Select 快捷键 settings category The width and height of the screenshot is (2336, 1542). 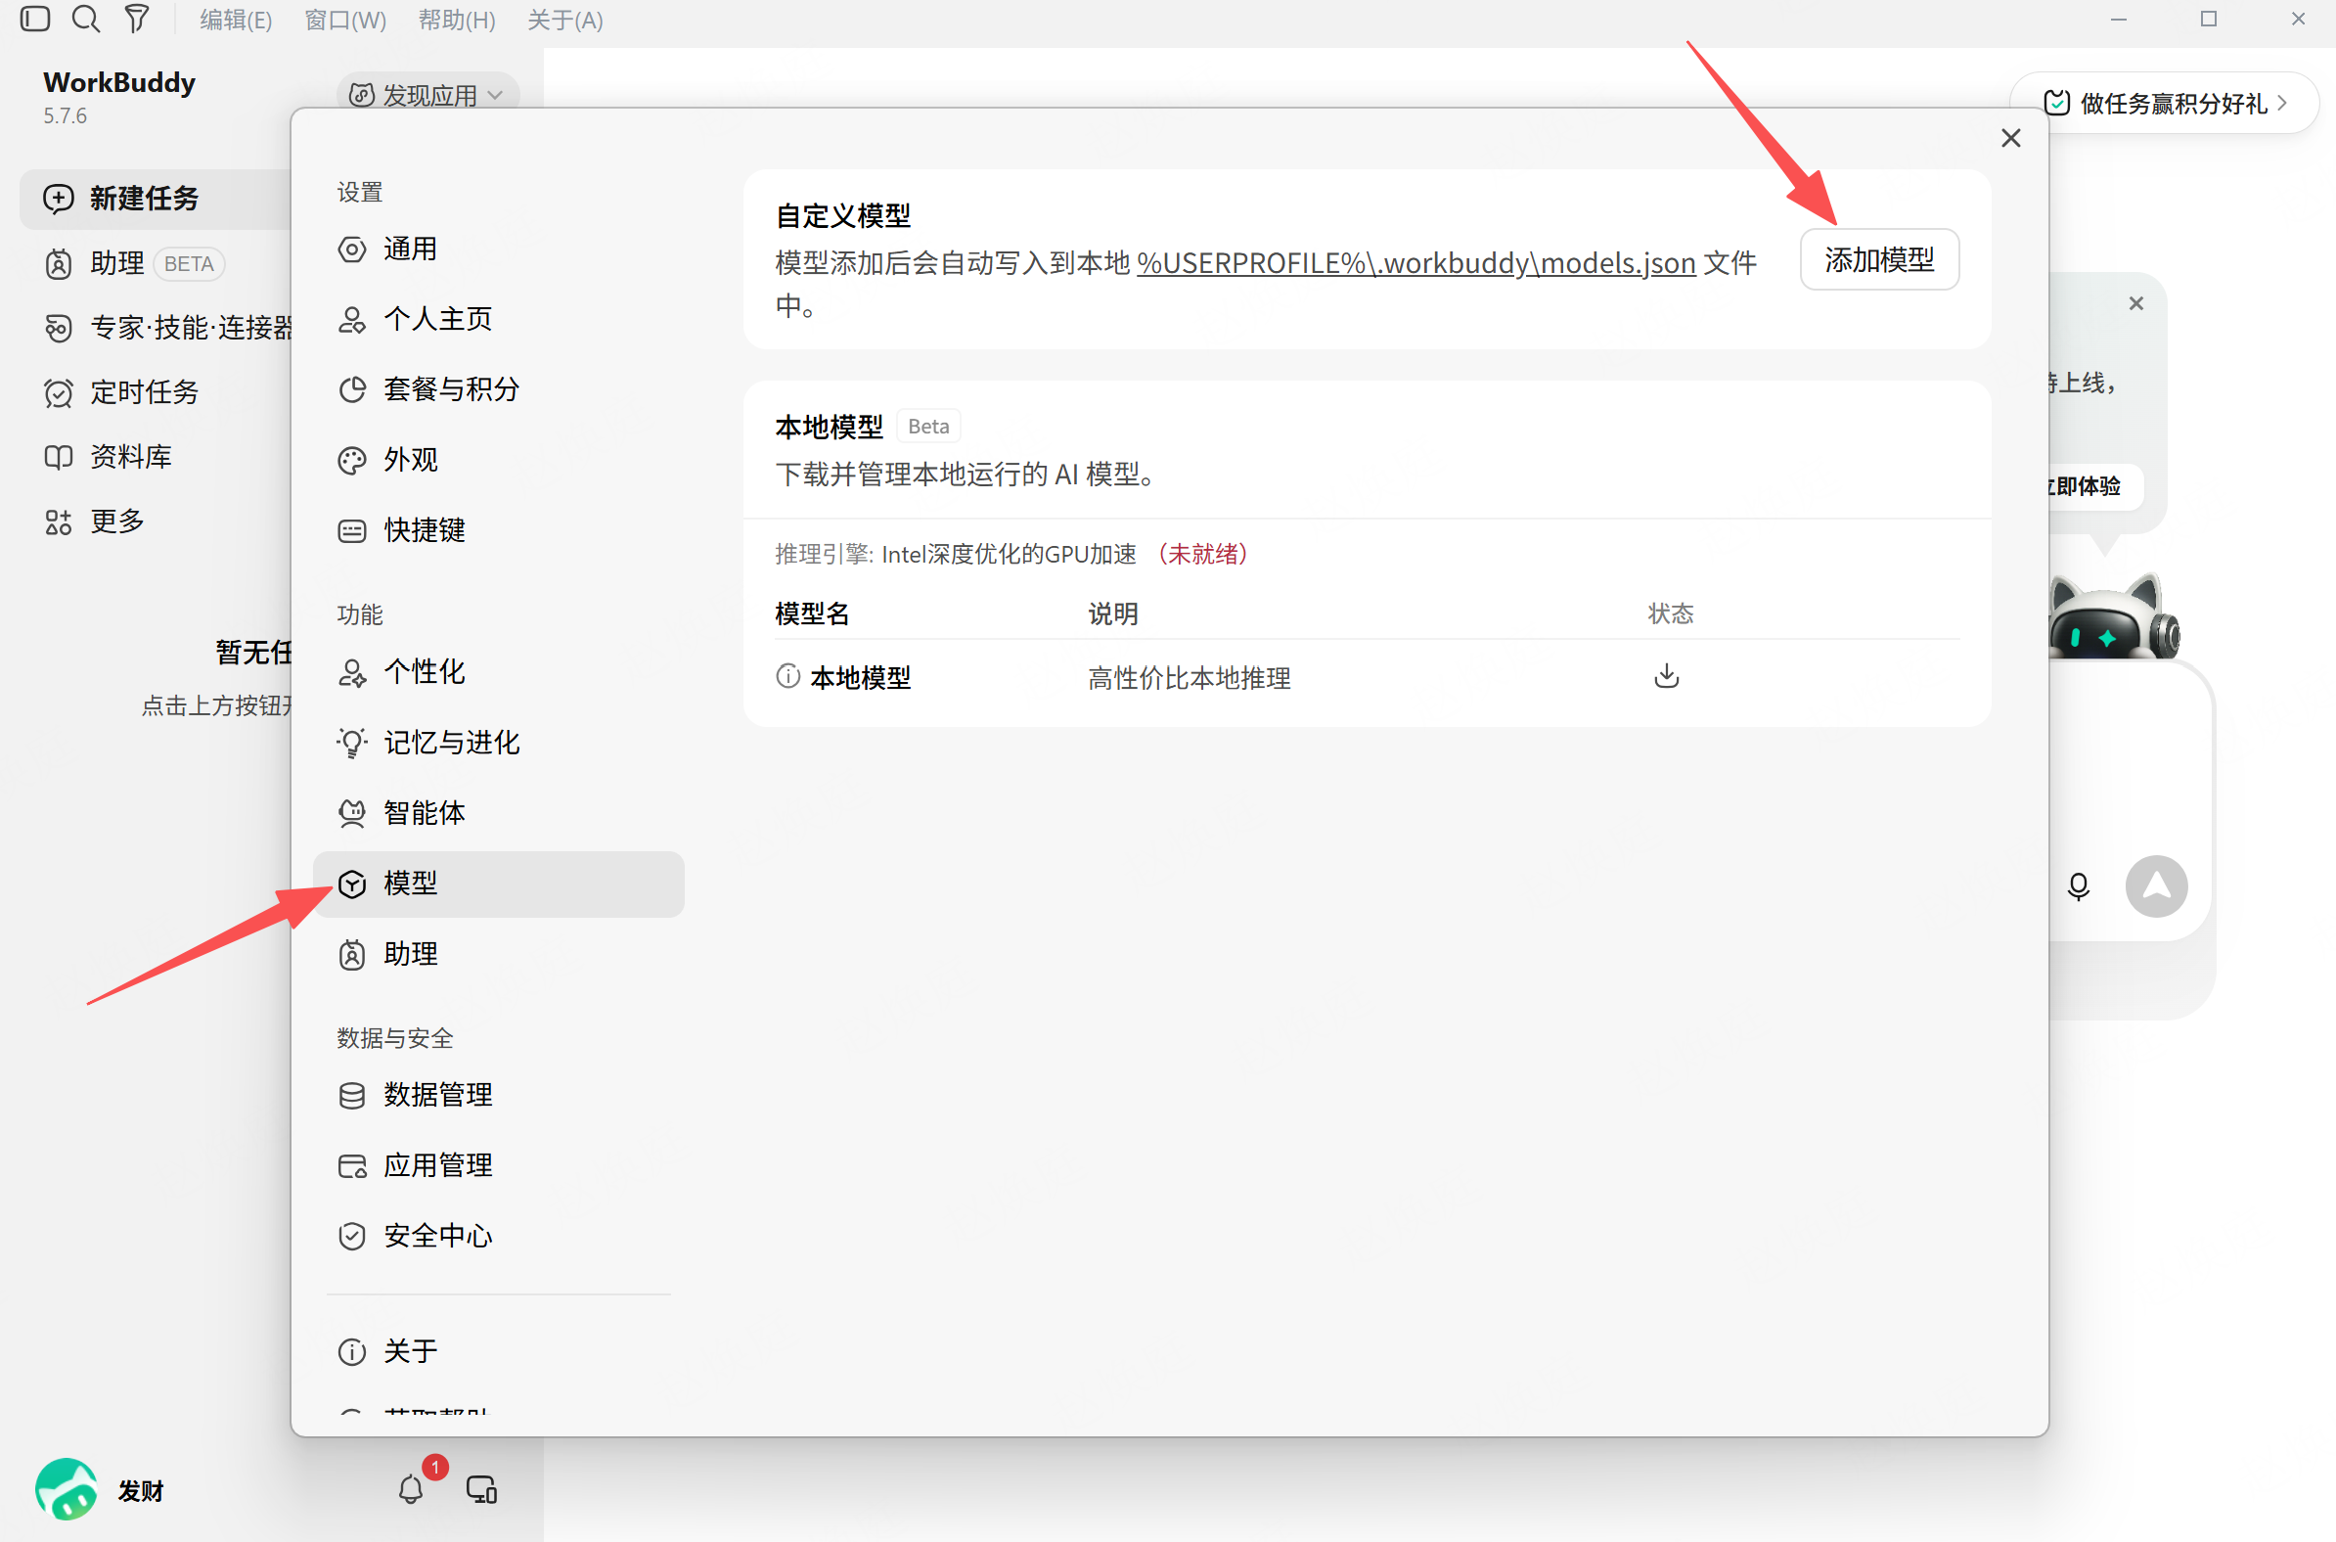[x=499, y=531]
